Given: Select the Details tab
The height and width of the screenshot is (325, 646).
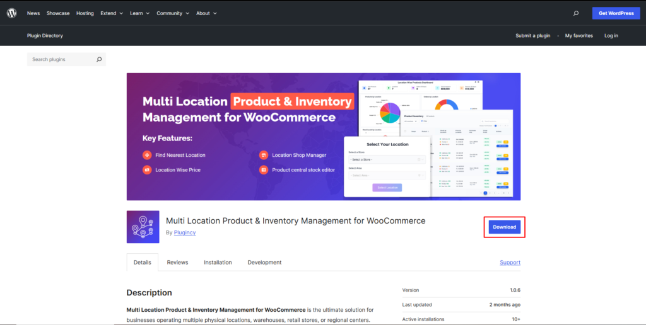Looking at the screenshot, I should pyautogui.click(x=142, y=263).
